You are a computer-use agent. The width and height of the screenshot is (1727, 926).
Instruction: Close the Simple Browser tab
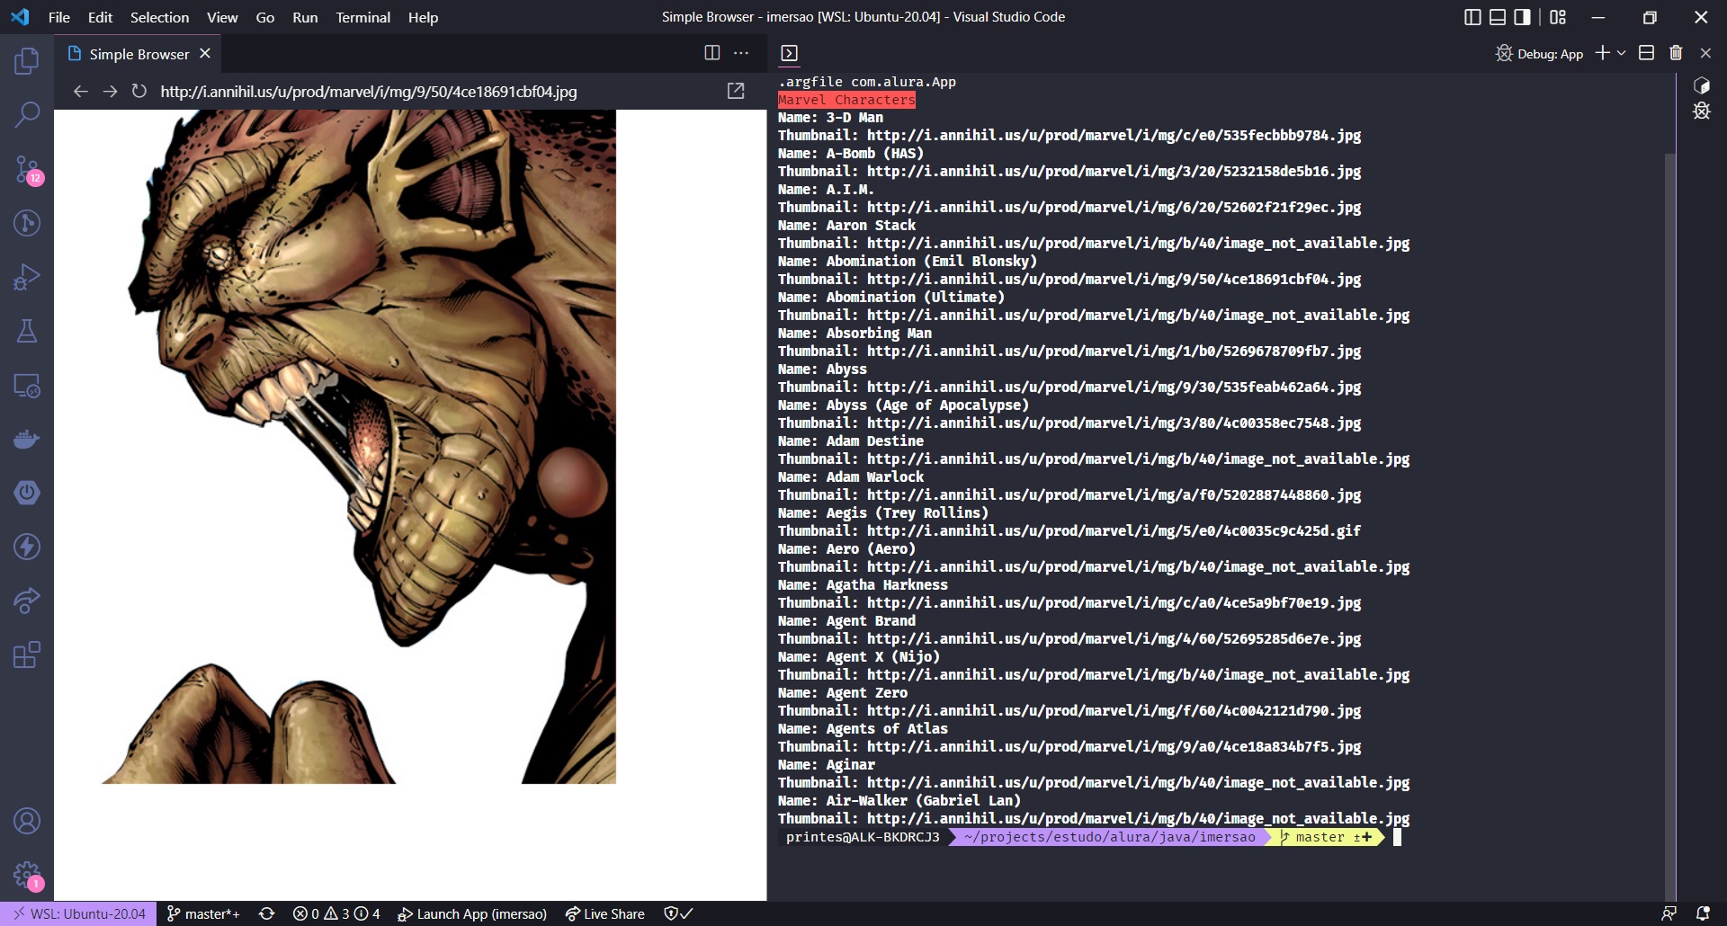[205, 54]
